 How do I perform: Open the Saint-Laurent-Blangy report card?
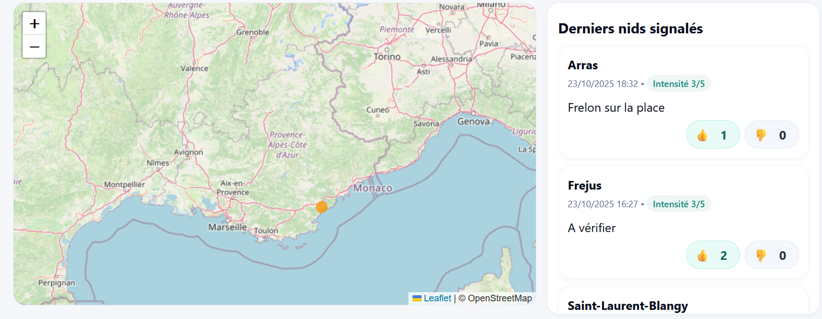coord(627,306)
